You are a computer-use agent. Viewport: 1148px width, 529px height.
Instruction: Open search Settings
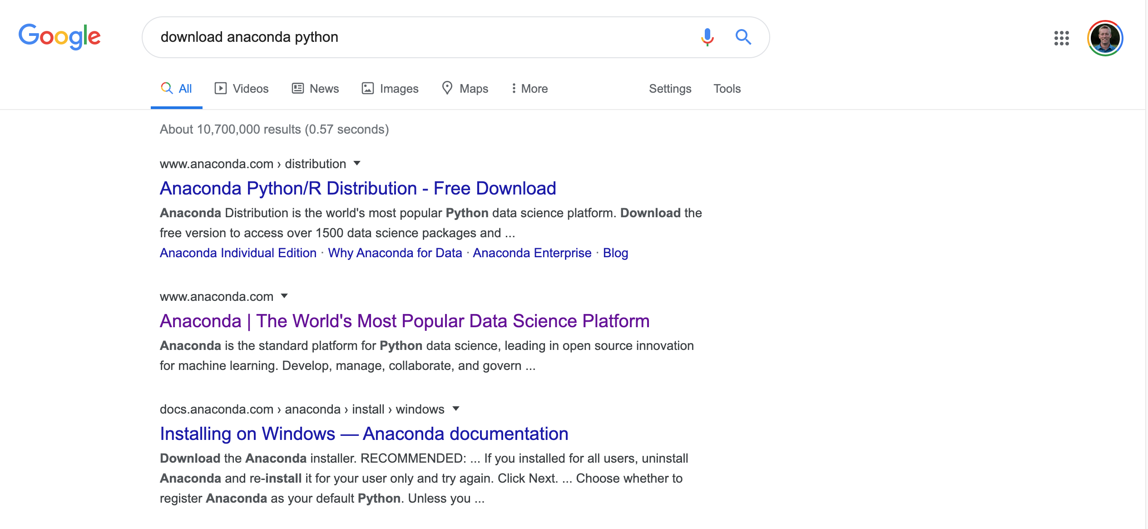[670, 89]
